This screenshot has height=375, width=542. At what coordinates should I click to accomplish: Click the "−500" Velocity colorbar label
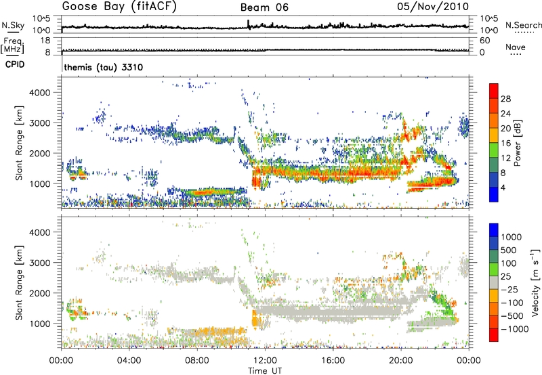point(512,315)
